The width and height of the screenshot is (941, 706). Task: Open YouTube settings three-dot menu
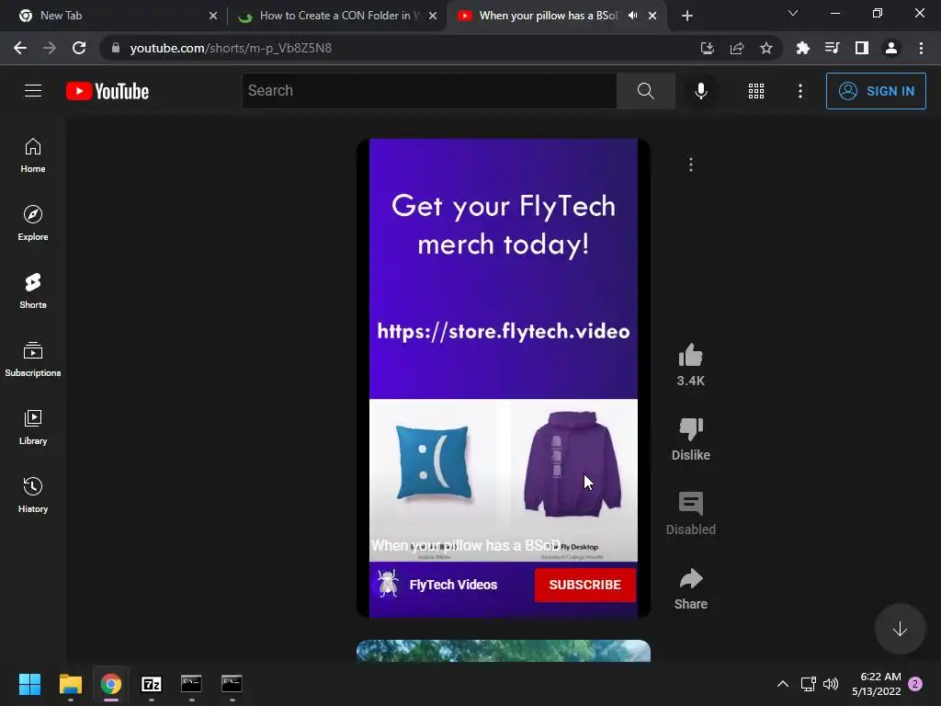(x=800, y=91)
